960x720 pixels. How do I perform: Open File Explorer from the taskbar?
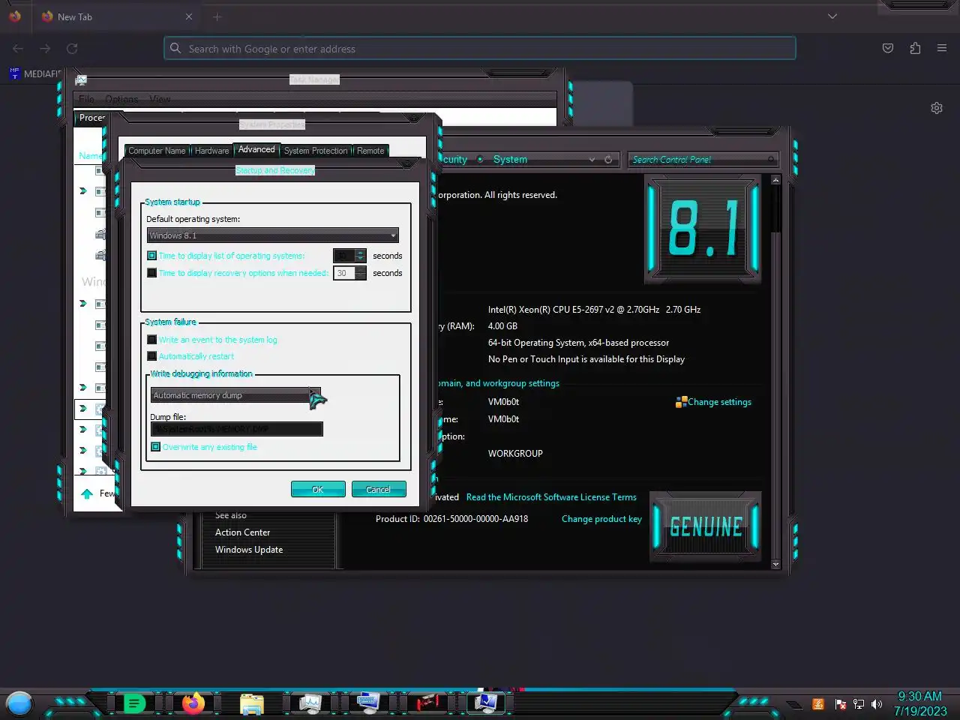pyautogui.click(x=252, y=703)
